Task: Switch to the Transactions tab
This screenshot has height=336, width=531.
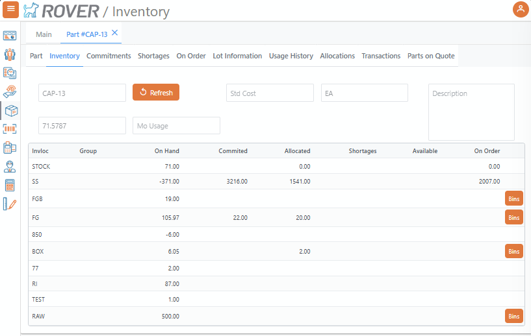Action: (x=381, y=56)
